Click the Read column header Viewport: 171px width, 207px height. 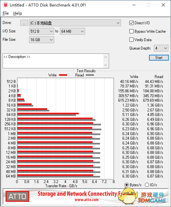click(159, 77)
